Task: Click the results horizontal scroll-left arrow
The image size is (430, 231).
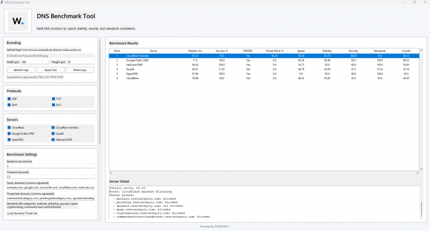Action: tap(111, 173)
